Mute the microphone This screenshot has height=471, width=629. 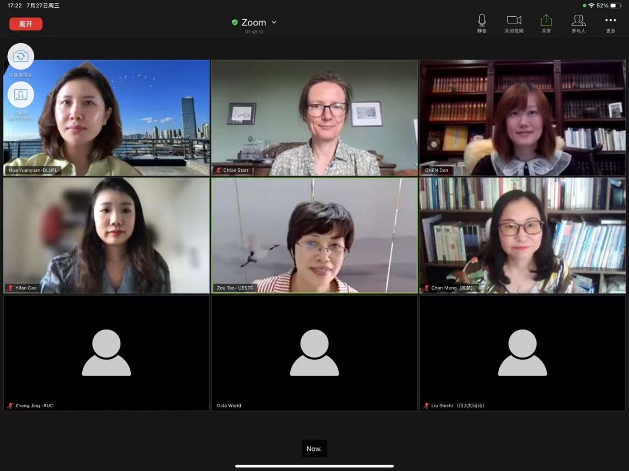tap(482, 23)
